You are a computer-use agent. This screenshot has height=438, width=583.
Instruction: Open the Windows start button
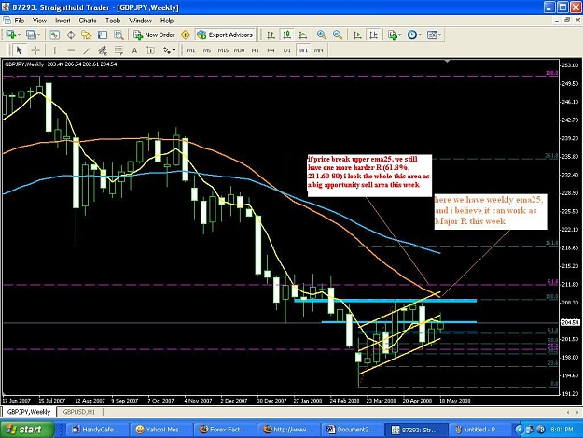[27, 430]
